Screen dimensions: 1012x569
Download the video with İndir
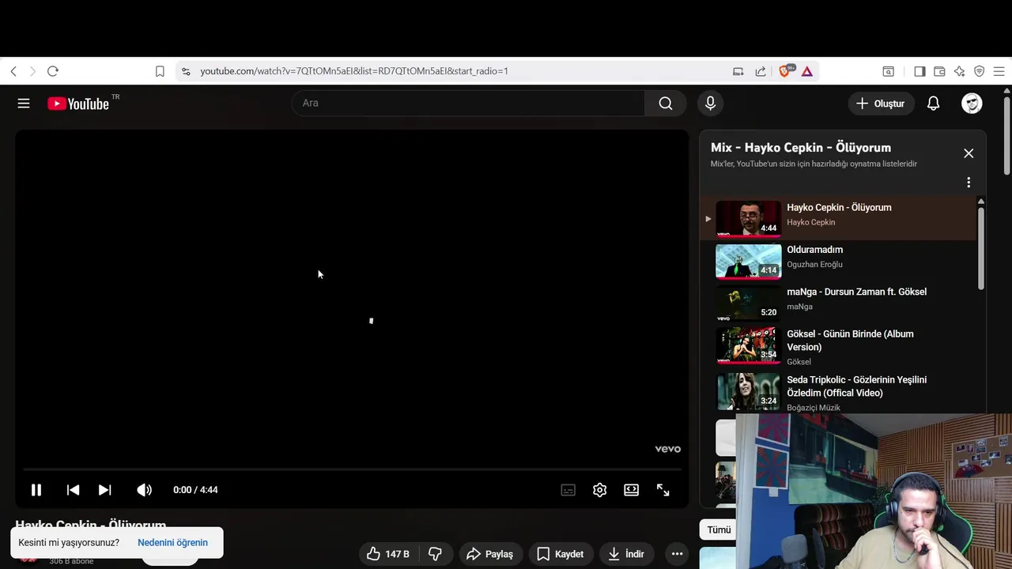[625, 554]
